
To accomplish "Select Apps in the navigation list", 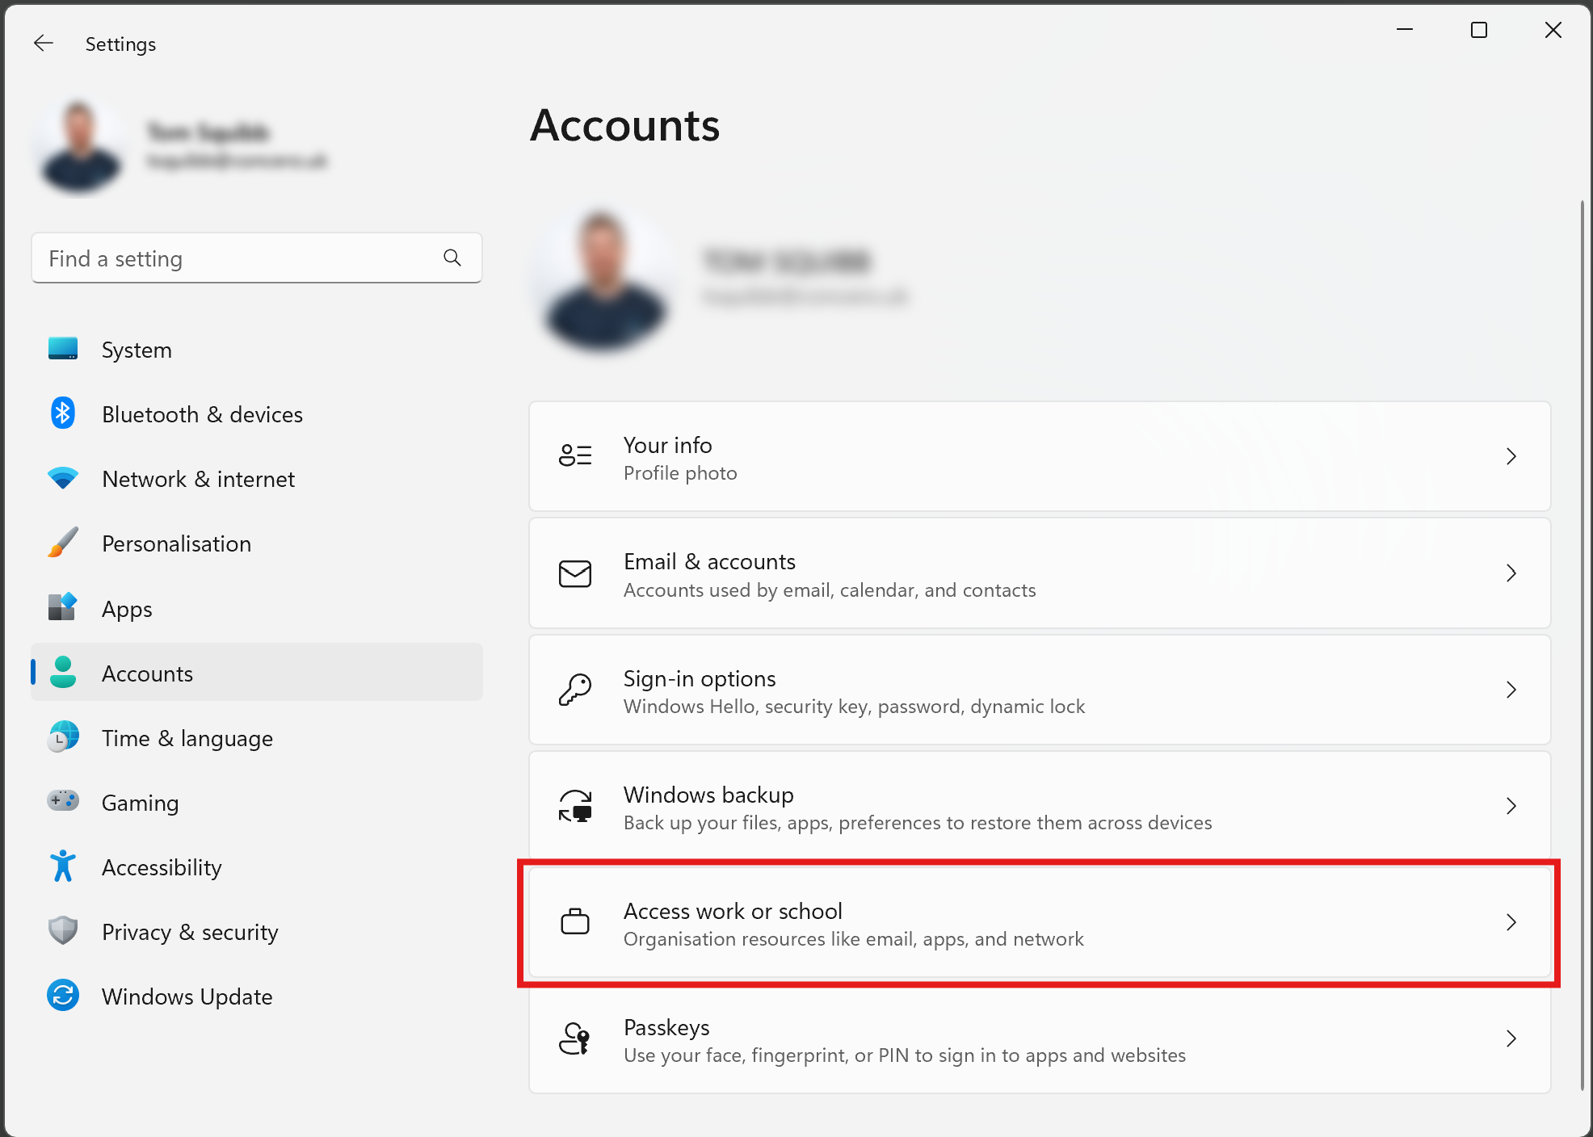I will 127,609.
